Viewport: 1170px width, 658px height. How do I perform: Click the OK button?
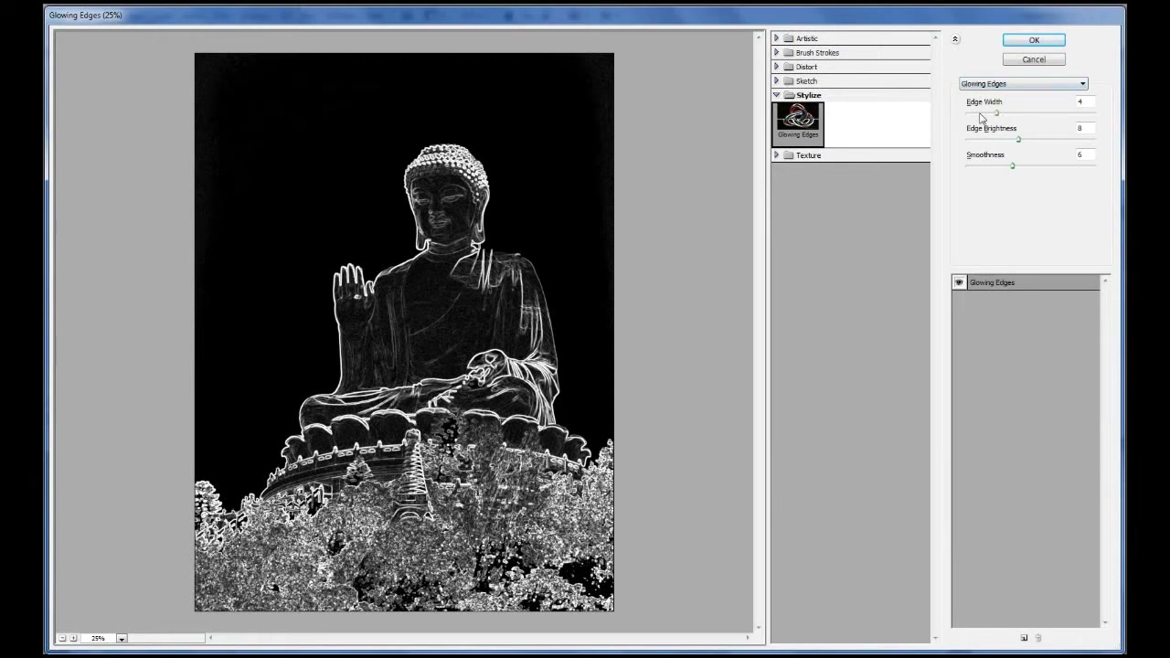click(1034, 40)
